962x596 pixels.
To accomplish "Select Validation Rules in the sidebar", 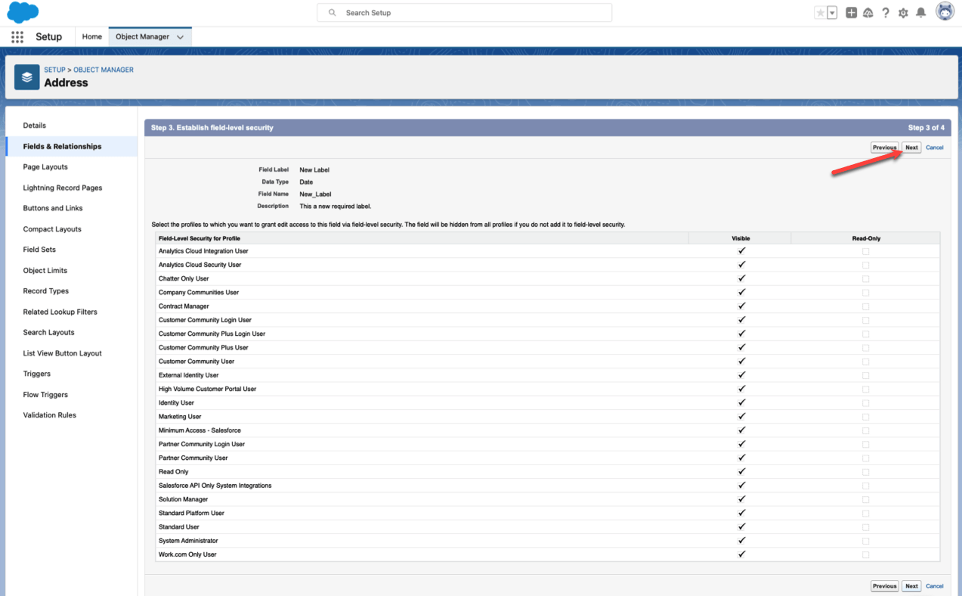I will [50, 415].
